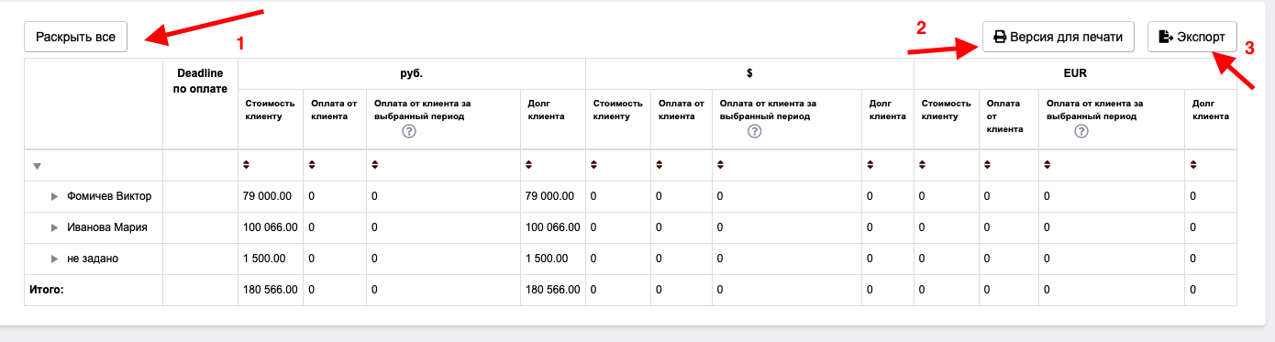Sort by руб. Стоимость клиенту column
Image resolution: width=1275 pixels, height=342 pixels.
(x=247, y=165)
